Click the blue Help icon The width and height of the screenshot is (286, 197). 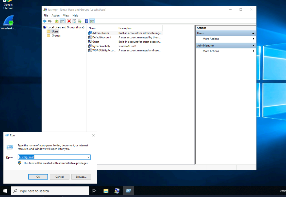[87, 21]
